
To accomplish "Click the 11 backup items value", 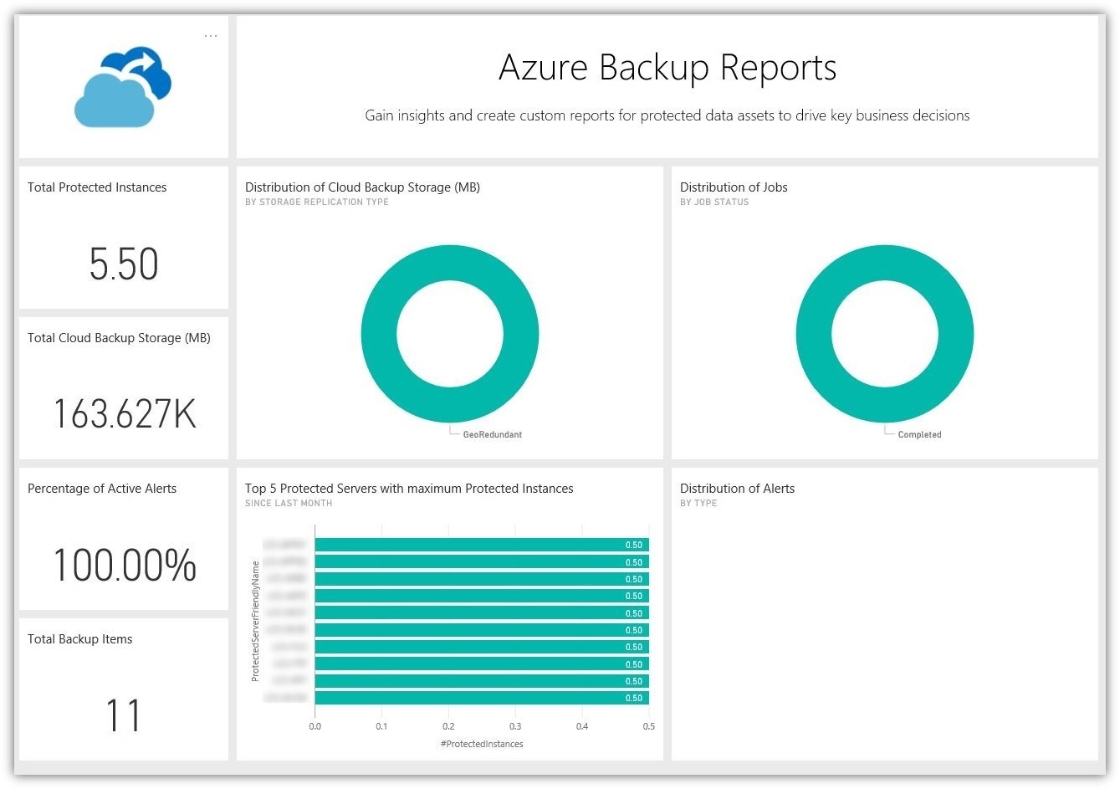I will pyautogui.click(x=123, y=716).
